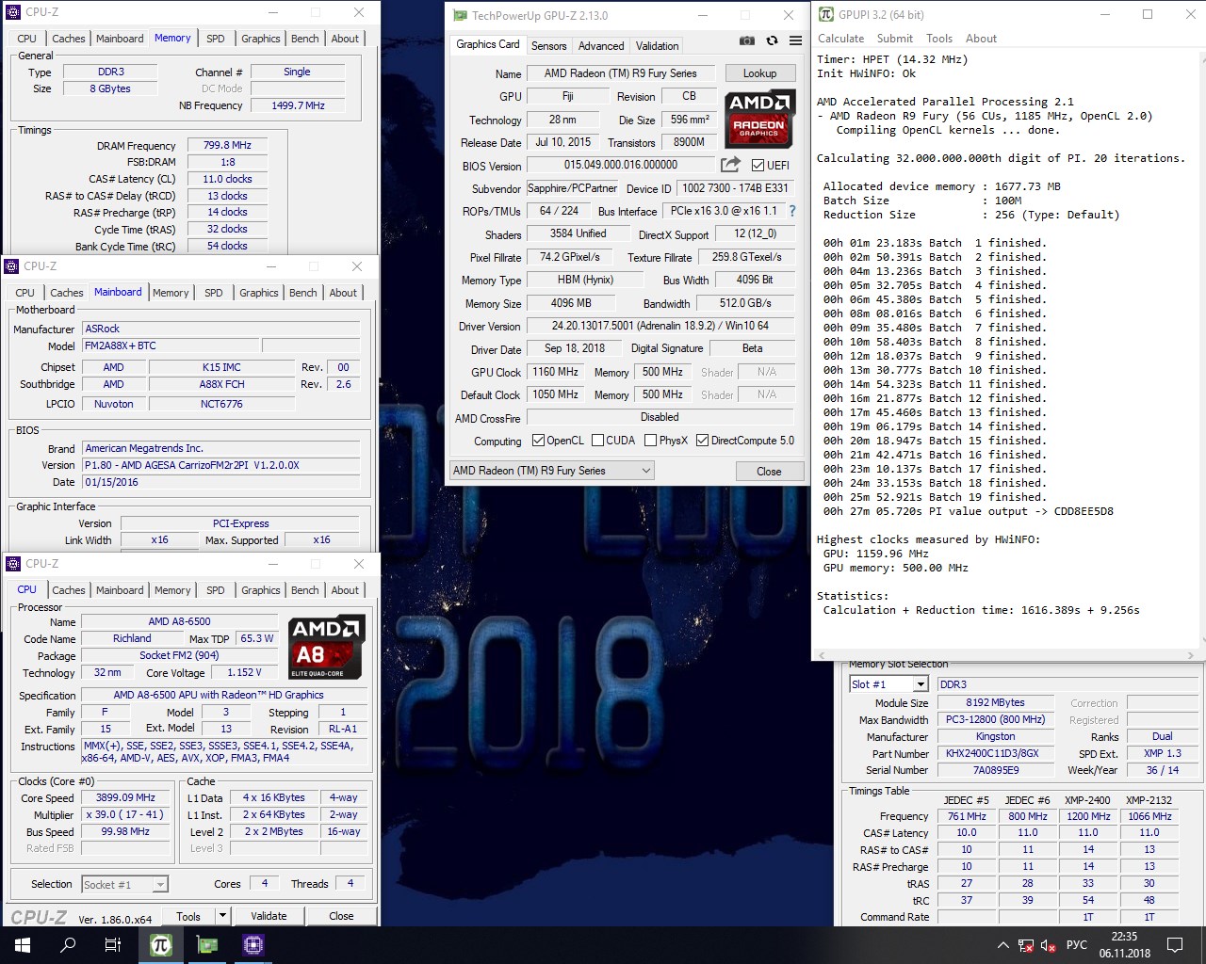Open Task View on the taskbar
Image resolution: width=1206 pixels, height=964 pixels.
[113, 945]
